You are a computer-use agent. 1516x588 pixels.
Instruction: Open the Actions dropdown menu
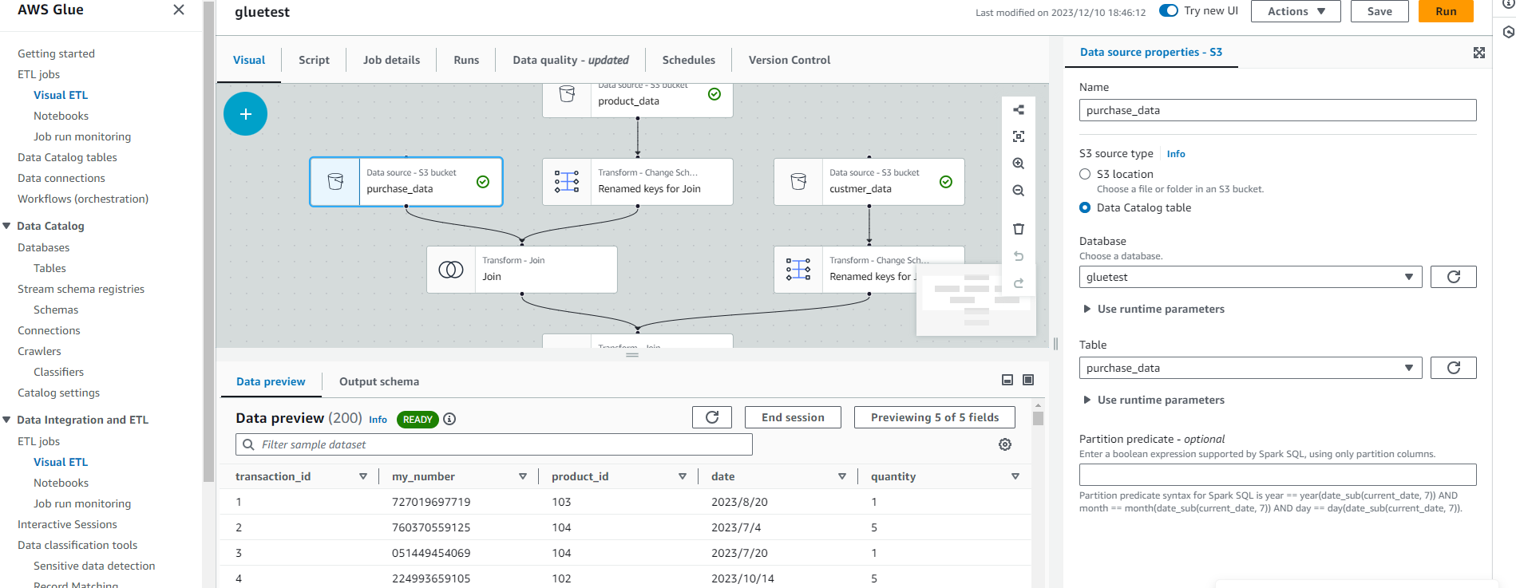pos(1296,11)
